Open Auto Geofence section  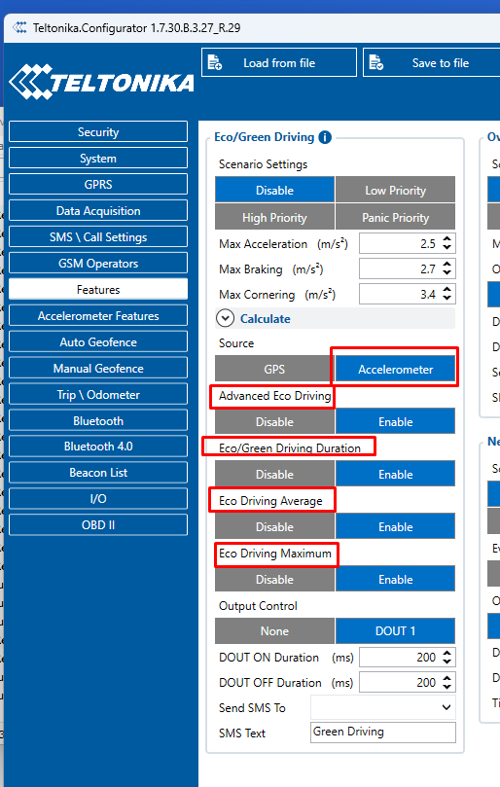[98, 341]
